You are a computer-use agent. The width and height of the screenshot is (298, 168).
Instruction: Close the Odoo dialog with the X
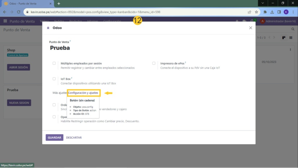251,28
